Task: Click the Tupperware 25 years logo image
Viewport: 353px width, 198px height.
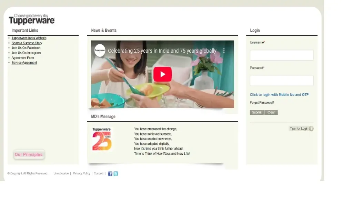Action: (102, 139)
